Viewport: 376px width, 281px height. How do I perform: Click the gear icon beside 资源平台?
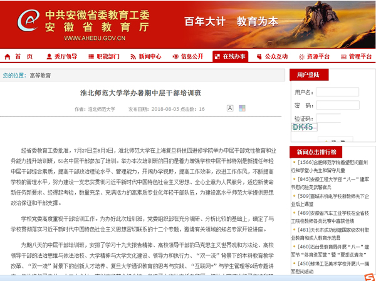301,57
